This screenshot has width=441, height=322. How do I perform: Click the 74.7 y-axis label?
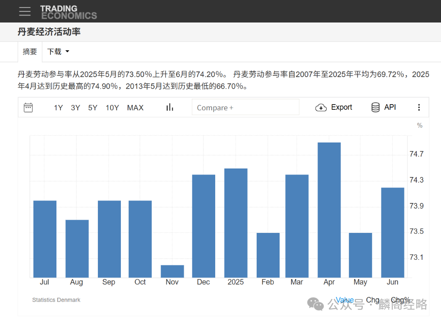click(x=417, y=154)
